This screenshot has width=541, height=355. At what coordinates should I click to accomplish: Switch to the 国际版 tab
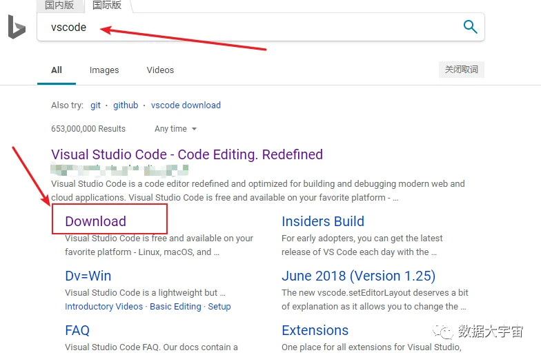107,5
